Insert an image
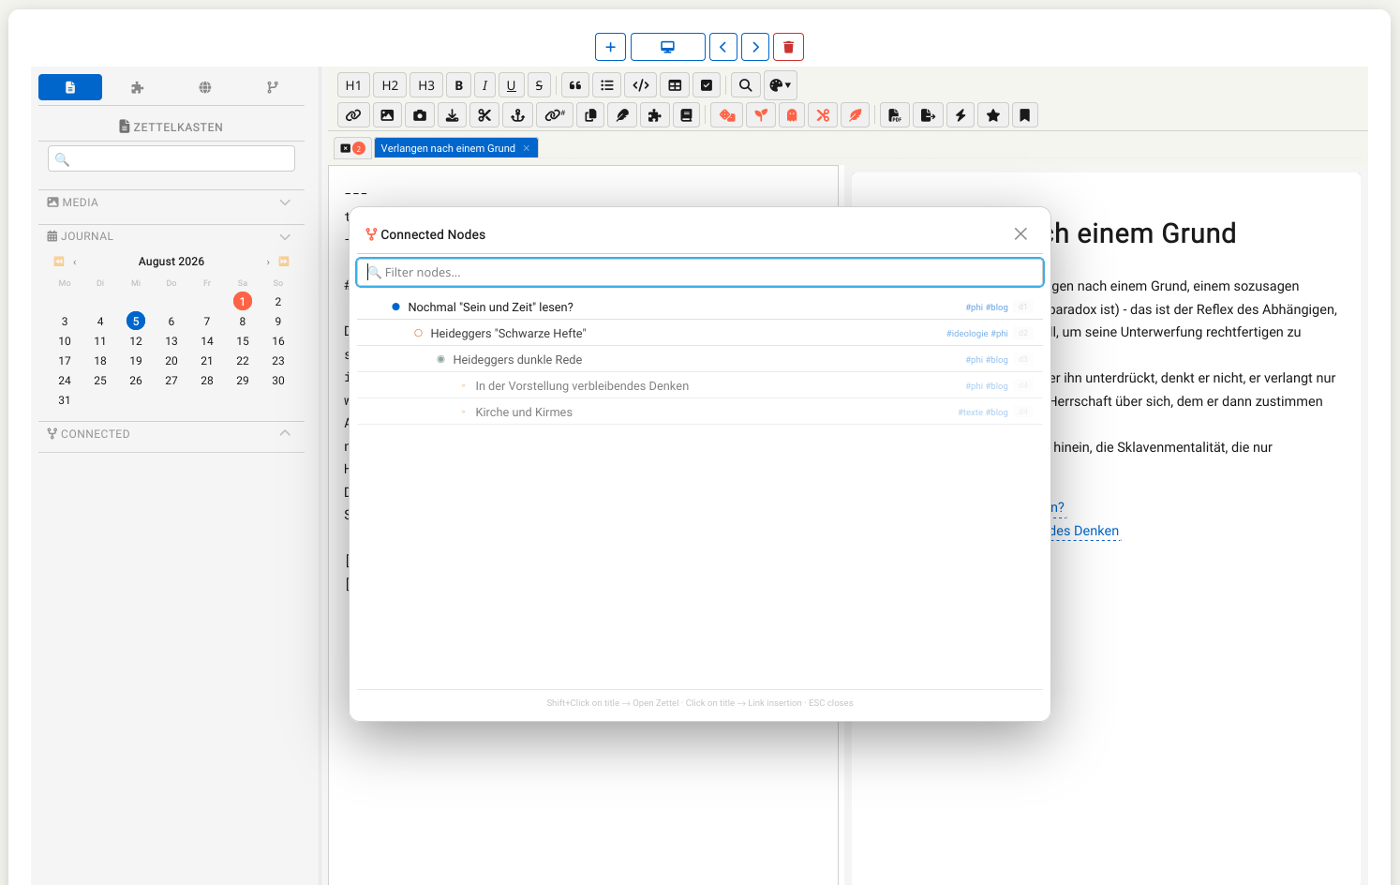 point(387,115)
